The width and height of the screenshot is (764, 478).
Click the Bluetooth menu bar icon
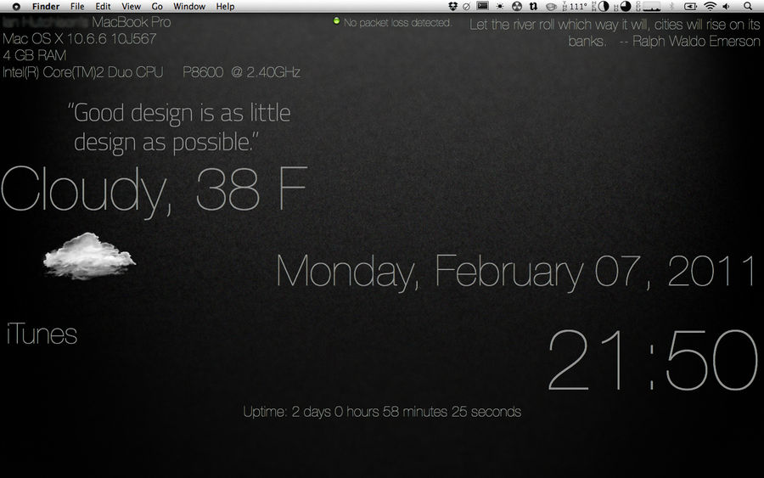point(672,6)
